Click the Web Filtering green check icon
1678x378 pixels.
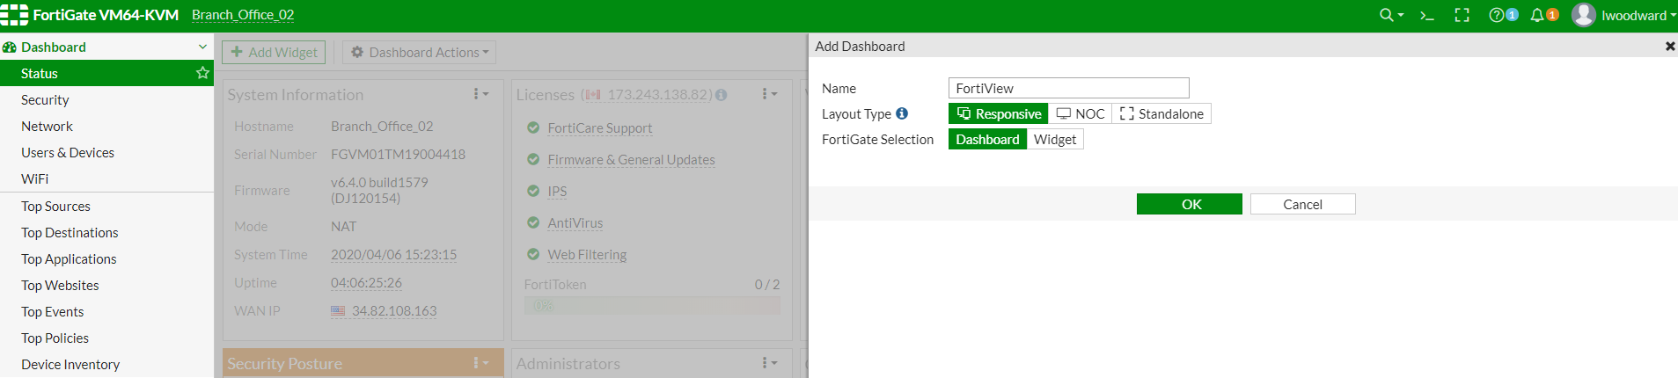tap(533, 254)
